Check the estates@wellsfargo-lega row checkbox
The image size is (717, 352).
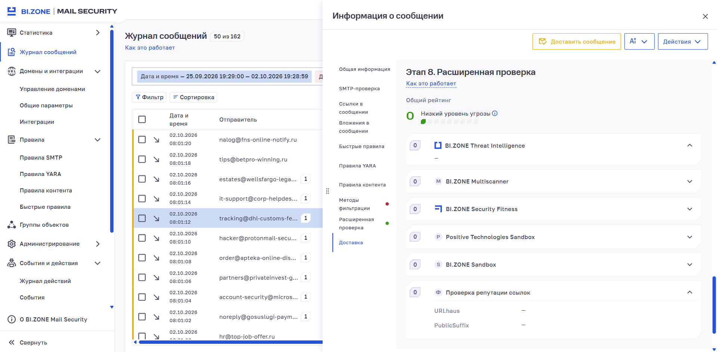pos(142,179)
